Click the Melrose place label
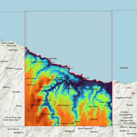The image size is (137, 137). coord(132,127)
